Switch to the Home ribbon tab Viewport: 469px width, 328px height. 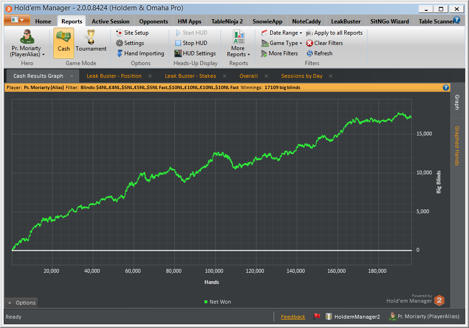tap(43, 22)
